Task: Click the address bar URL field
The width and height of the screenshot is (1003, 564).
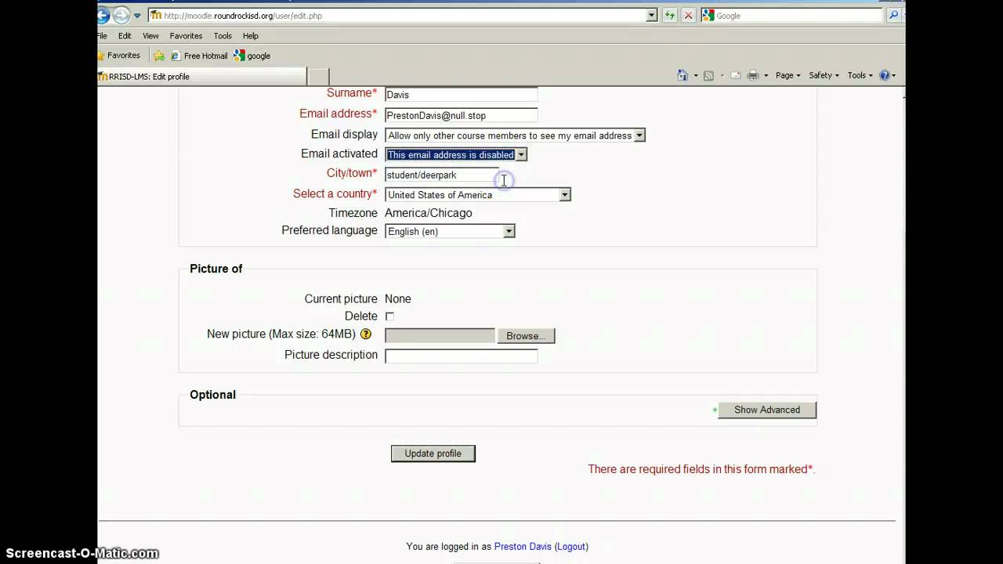Action: (x=404, y=15)
